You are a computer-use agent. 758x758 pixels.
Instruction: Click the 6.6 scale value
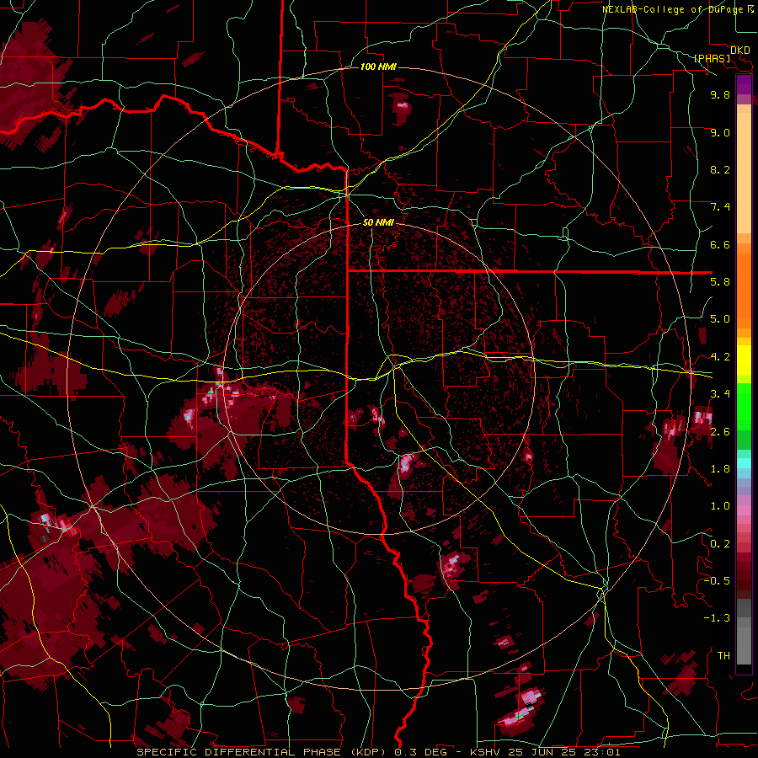click(x=720, y=244)
